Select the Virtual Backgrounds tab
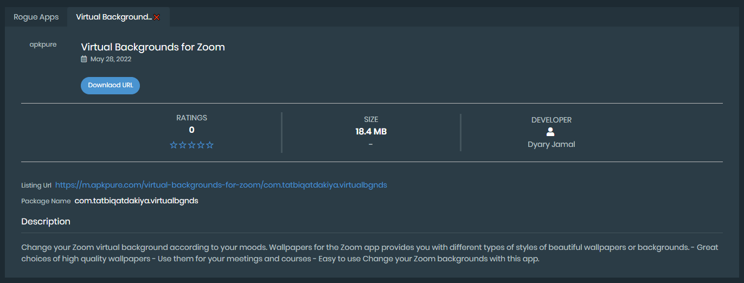 pos(113,17)
